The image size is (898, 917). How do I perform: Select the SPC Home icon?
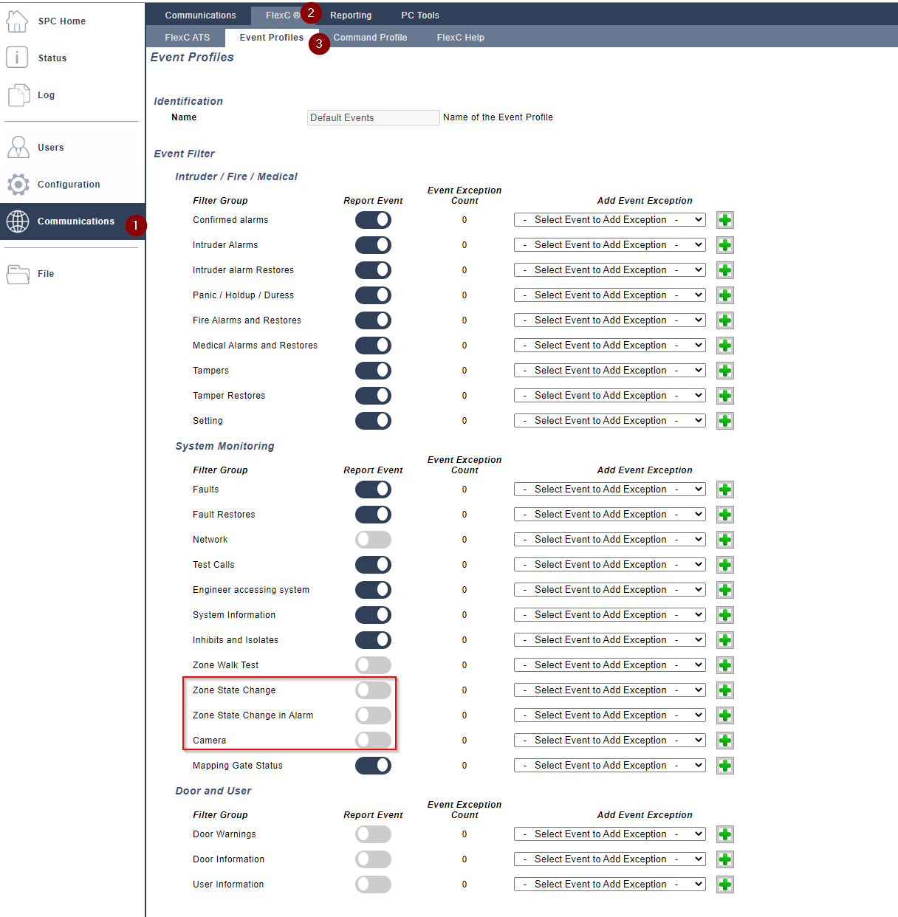pyautogui.click(x=17, y=21)
